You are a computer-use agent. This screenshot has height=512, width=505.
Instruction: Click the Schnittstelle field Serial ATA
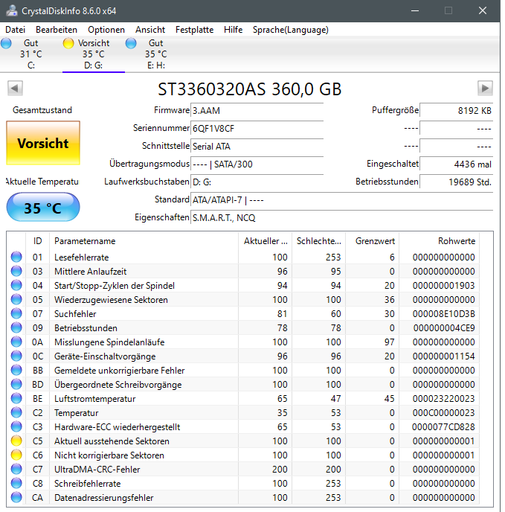point(257,147)
